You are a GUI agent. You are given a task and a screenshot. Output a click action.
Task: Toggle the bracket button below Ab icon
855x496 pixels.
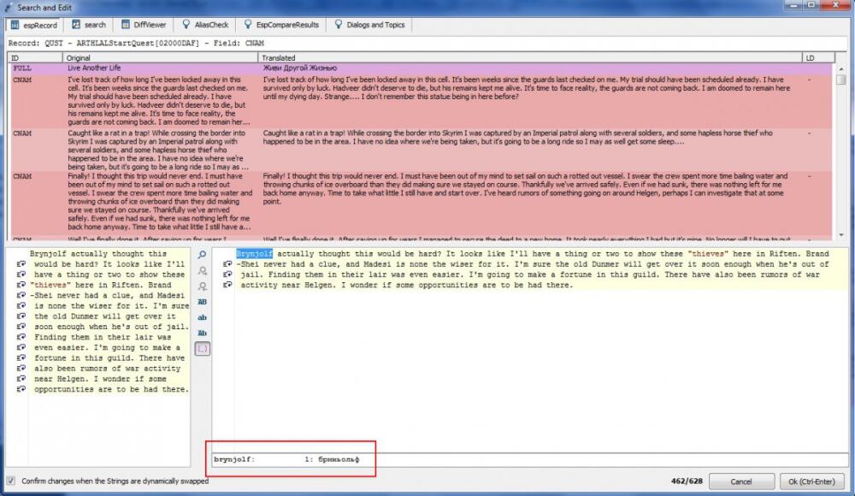[203, 349]
